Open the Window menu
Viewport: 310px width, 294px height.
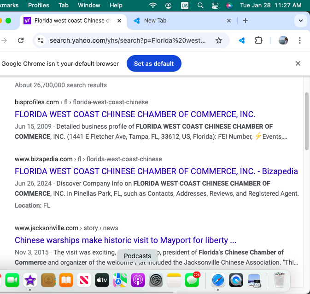pos(89,5)
